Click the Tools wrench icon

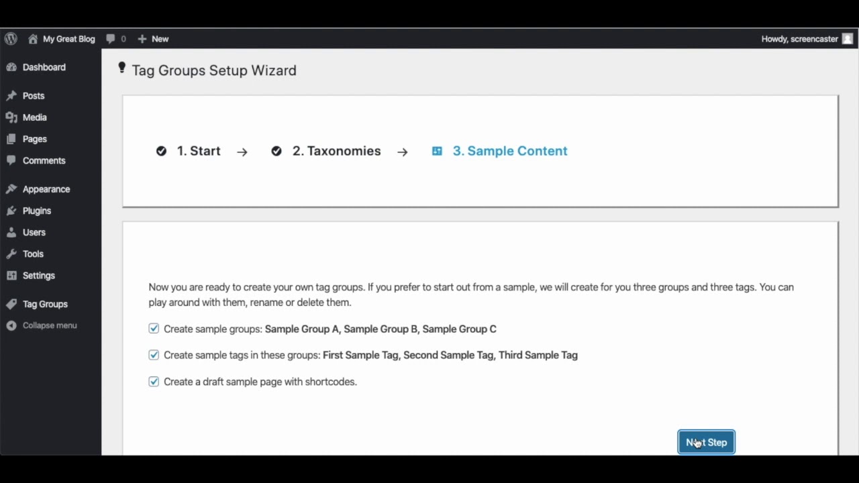[11, 254]
